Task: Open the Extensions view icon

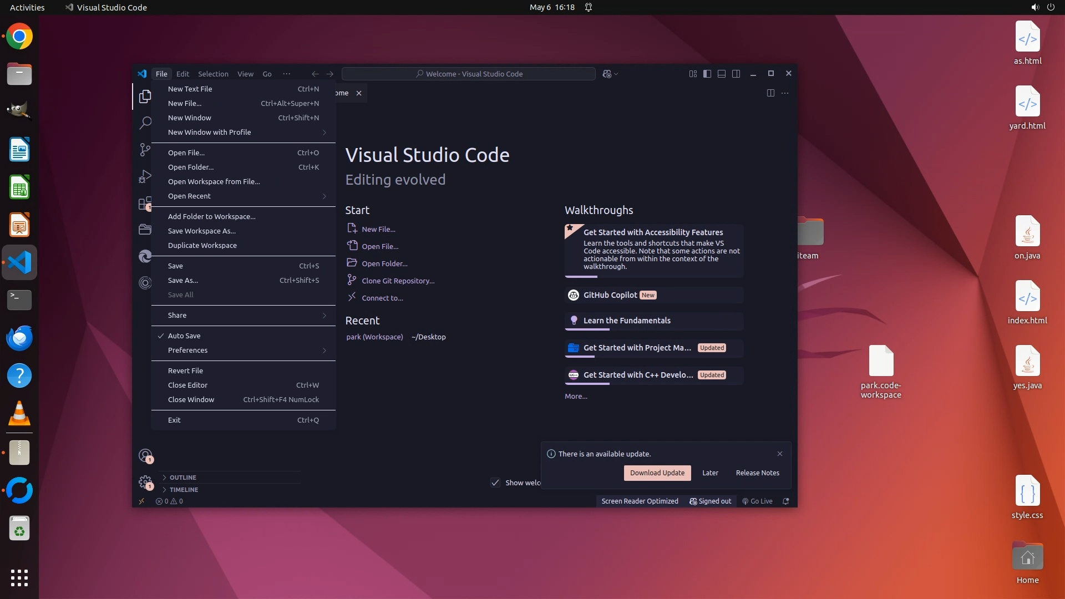Action: 145,204
